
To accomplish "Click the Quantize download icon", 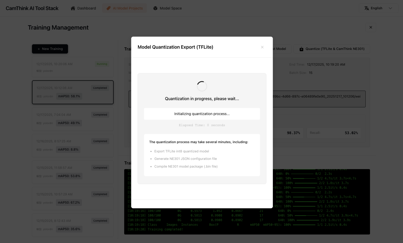I will coord(301,49).
